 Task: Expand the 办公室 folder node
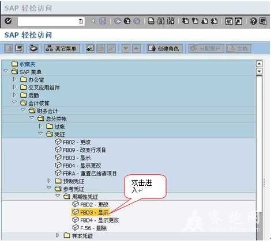[x=14, y=79]
